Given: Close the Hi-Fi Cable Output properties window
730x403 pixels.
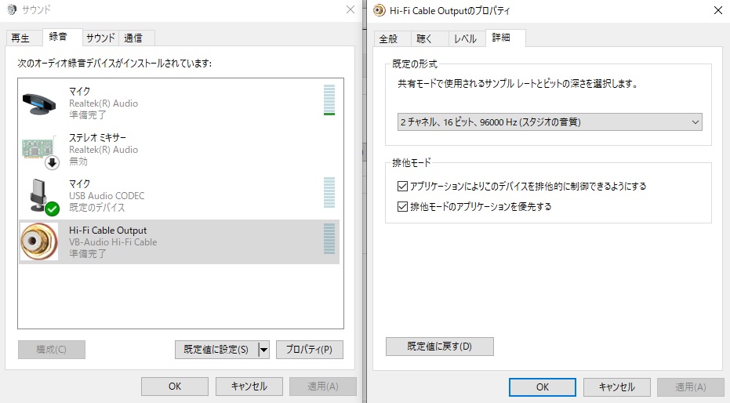Looking at the screenshot, I should pyautogui.click(x=718, y=10).
